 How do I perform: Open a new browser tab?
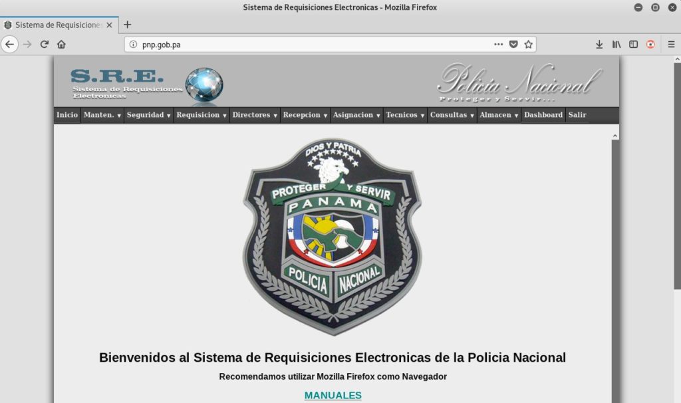point(127,25)
